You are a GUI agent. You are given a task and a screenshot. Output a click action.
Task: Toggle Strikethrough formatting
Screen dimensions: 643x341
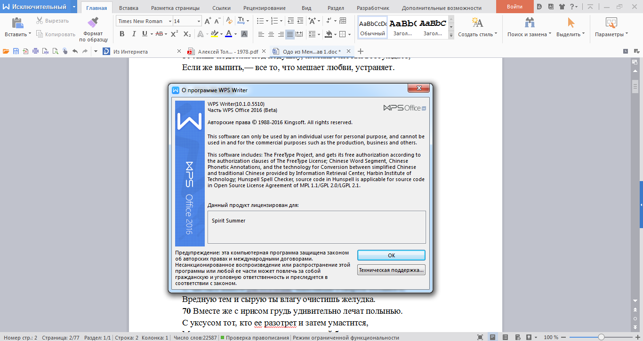click(159, 34)
